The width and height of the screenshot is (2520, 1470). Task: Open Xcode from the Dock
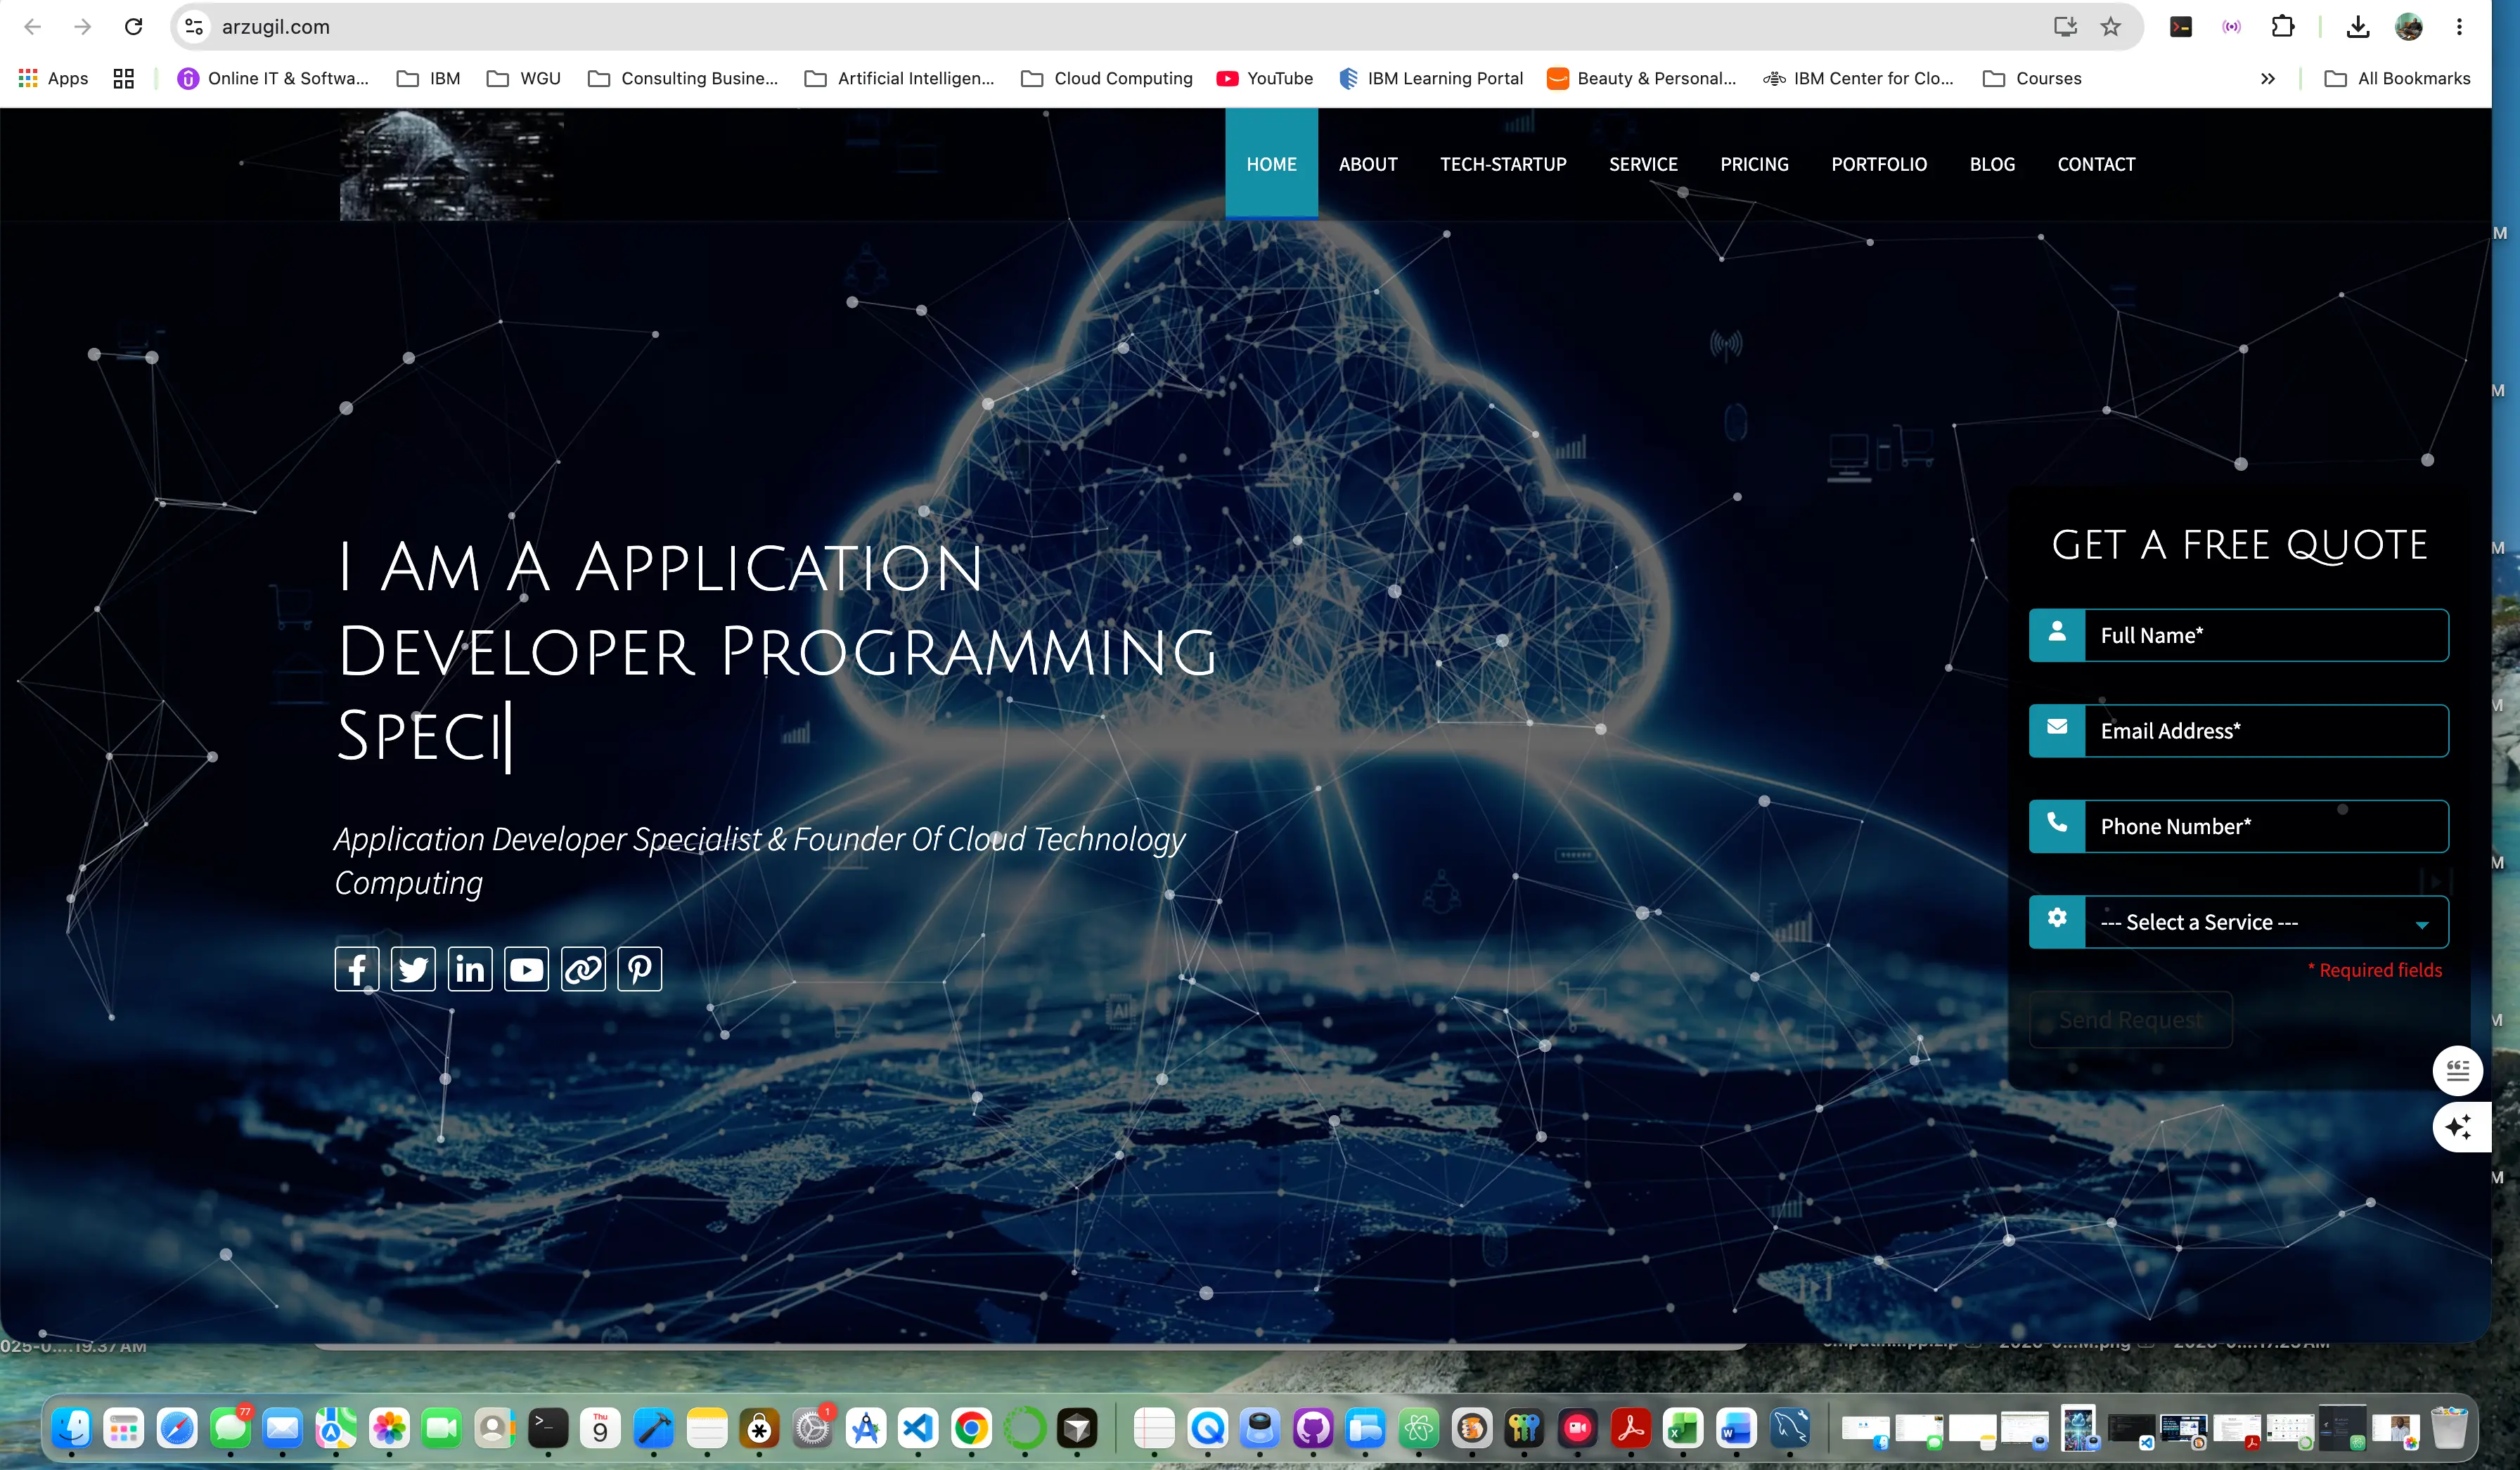(x=654, y=1429)
